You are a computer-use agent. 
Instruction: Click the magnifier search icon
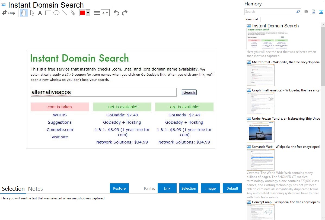point(298,12)
